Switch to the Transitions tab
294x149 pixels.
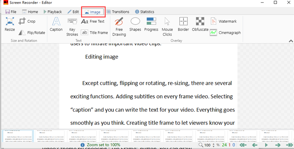118,12
